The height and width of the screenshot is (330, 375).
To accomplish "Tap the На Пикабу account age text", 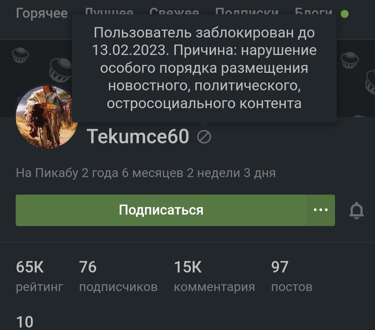I will [146, 173].
